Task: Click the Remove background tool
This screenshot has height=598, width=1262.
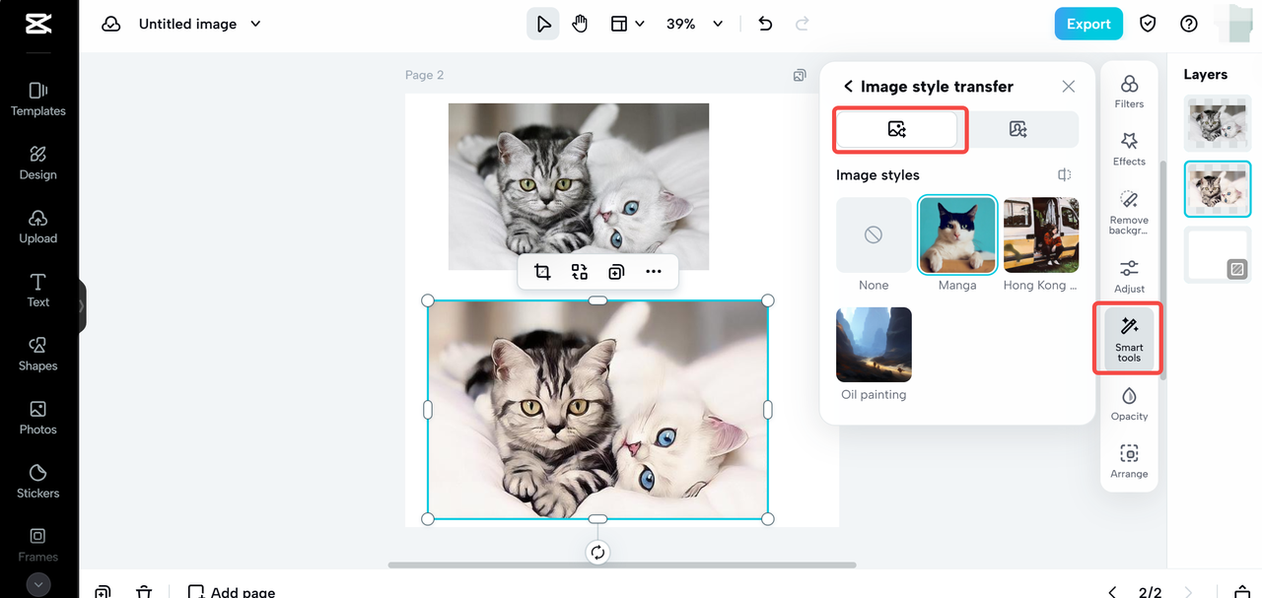Action: click(x=1129, y=212)
